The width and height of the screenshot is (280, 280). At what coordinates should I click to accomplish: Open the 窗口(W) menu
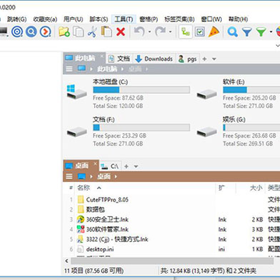[x=212, y=19]
